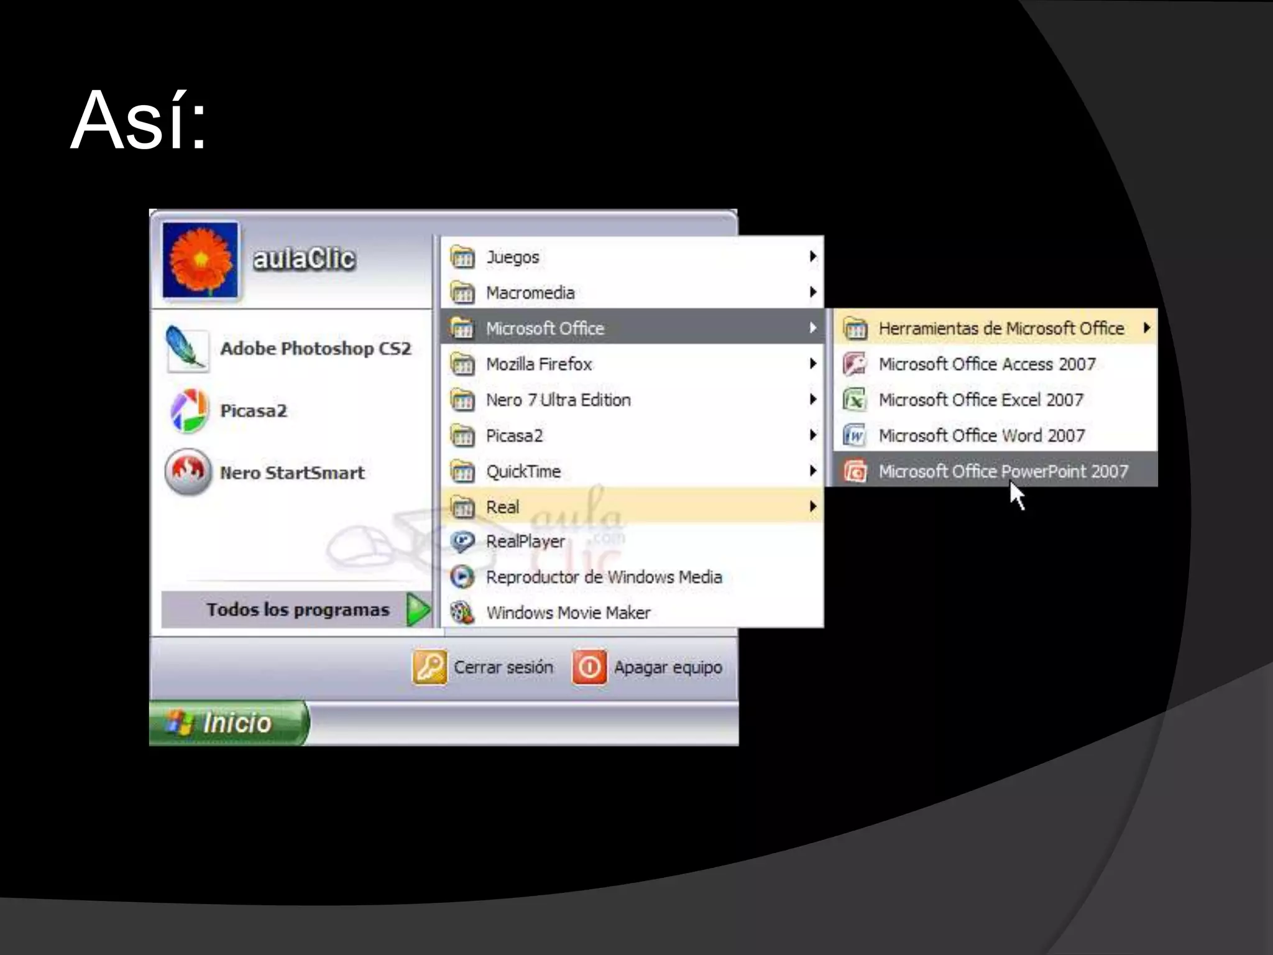Click the PowerPoint 2007 icon
Viewport: 1273px width, 955px height.
(855, 471)
